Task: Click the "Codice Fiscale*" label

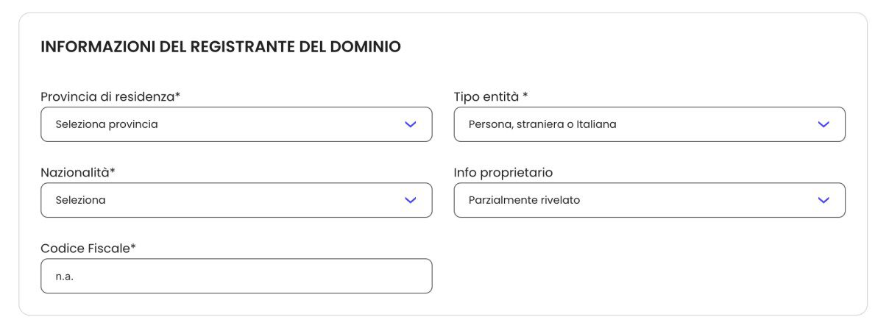Action: pos(88,248)
